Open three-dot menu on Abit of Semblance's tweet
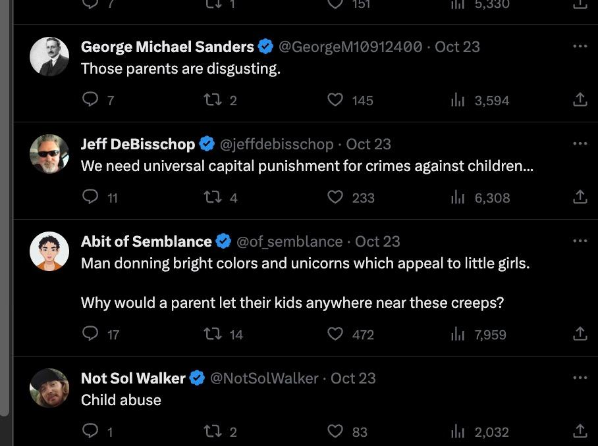 [x=580, y=241]
